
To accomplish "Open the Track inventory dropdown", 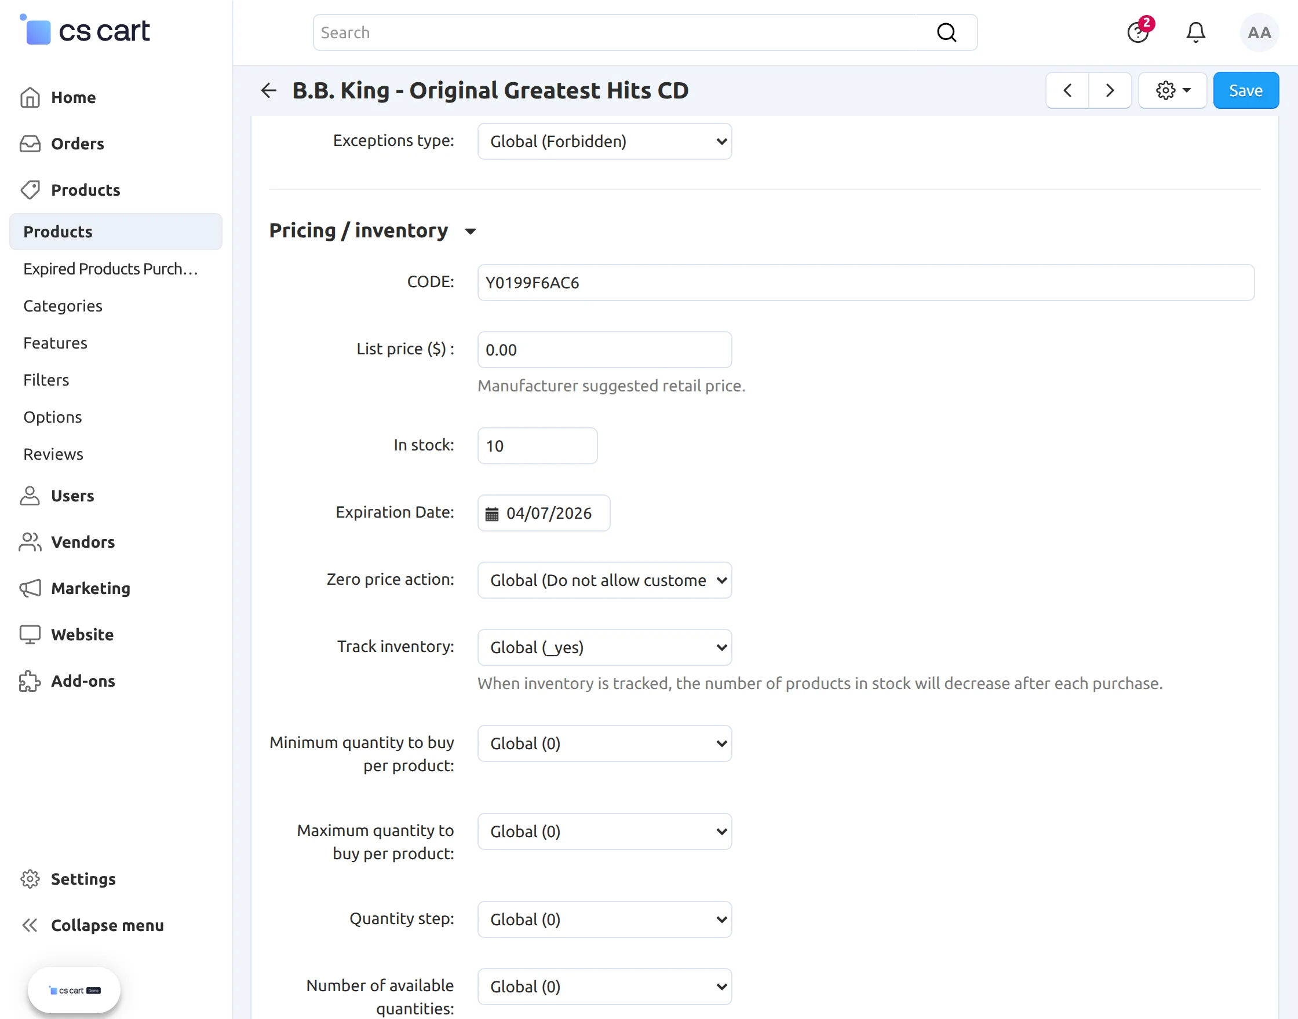I will (x=604, y=647).
